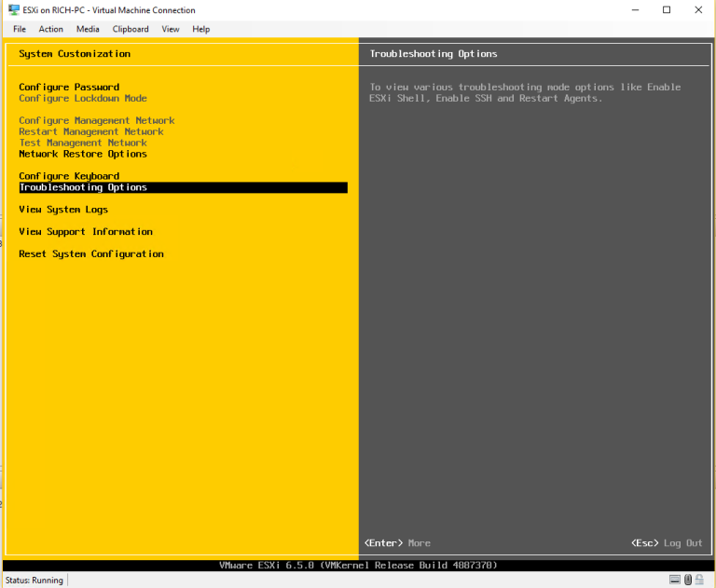
Task: Click the System Customization heading
Action: coord(75,54)
